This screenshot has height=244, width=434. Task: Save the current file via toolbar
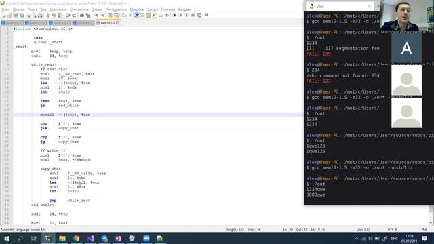coord(16,15)
